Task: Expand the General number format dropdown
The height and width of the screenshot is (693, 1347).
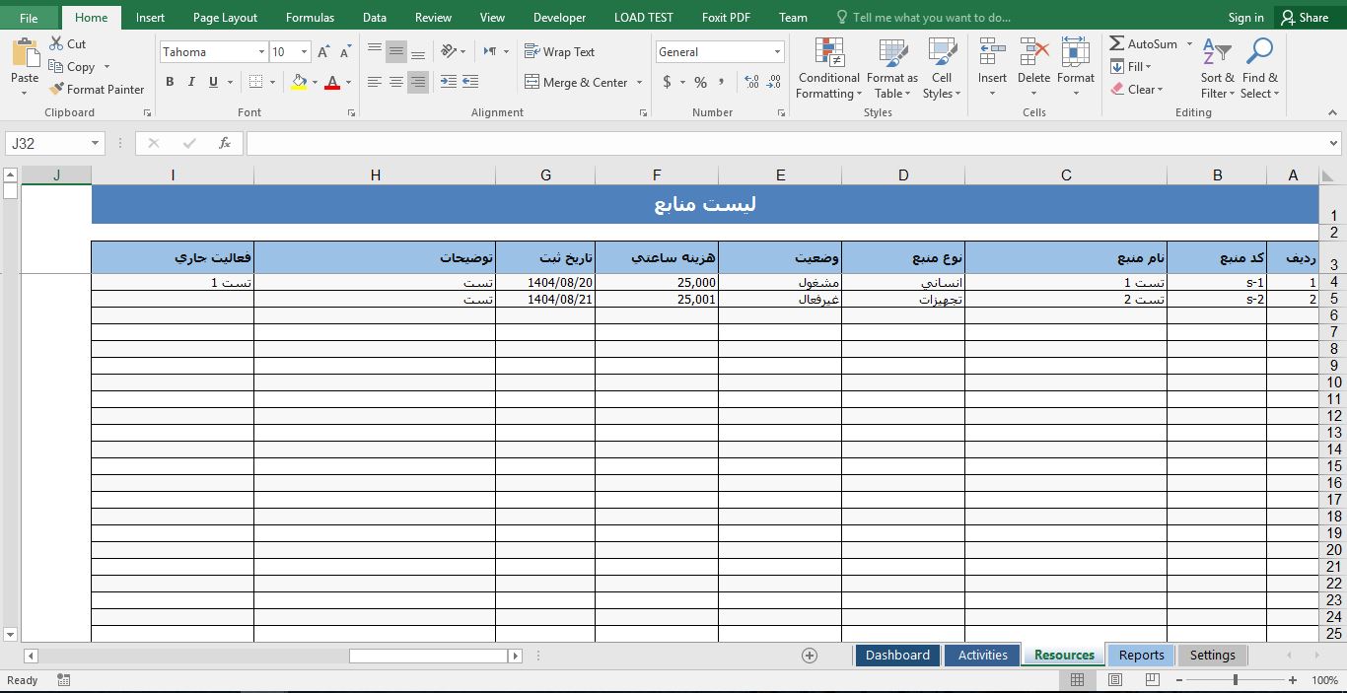Action: 777,52
